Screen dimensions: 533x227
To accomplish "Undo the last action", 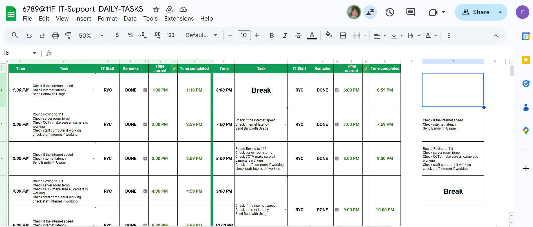I will [x=29, y=35].
